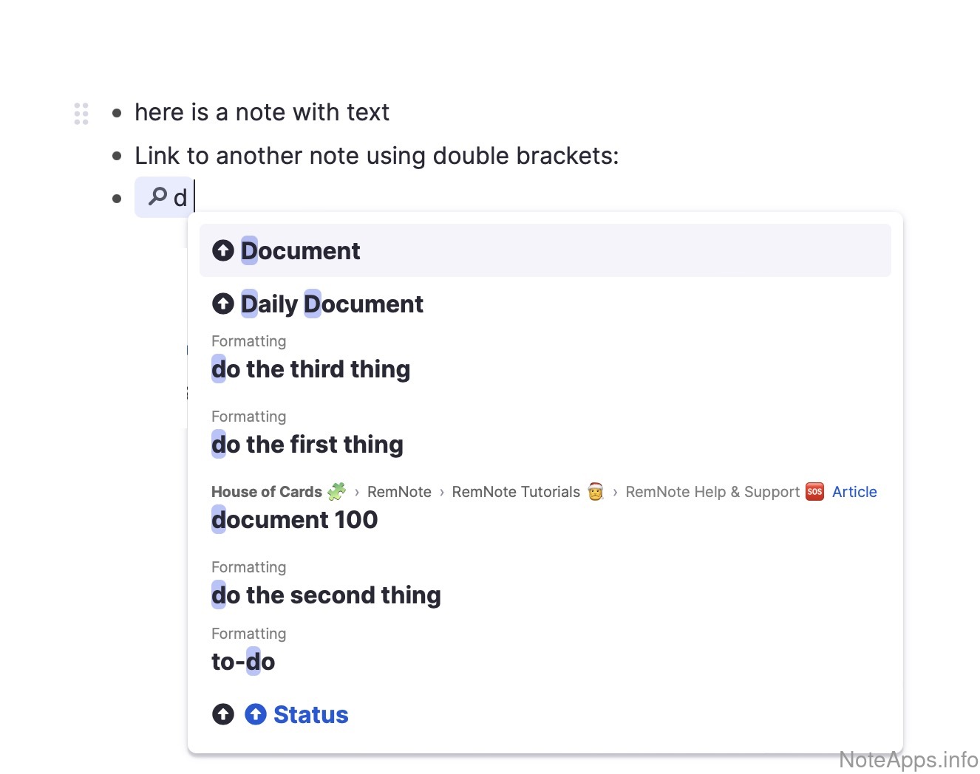Click the magnifier icon in the search box

[157, 196]
